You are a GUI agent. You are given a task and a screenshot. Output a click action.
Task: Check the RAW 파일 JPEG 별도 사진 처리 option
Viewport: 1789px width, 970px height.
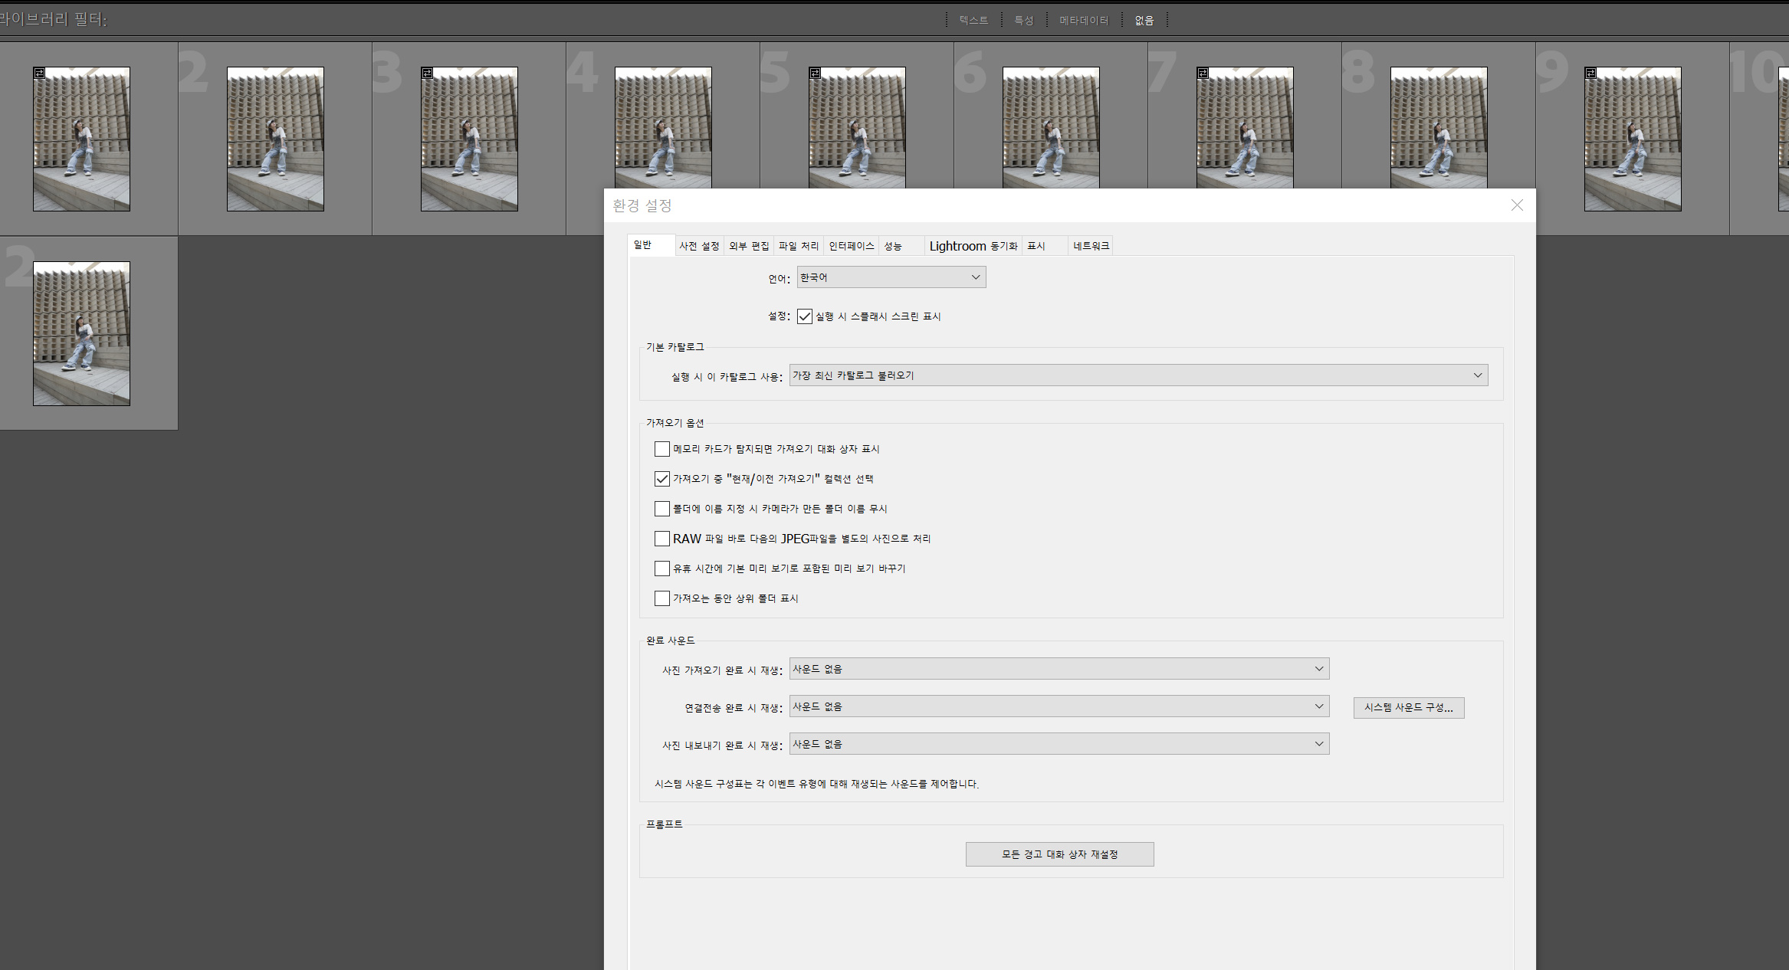click(x=662, y=539)
